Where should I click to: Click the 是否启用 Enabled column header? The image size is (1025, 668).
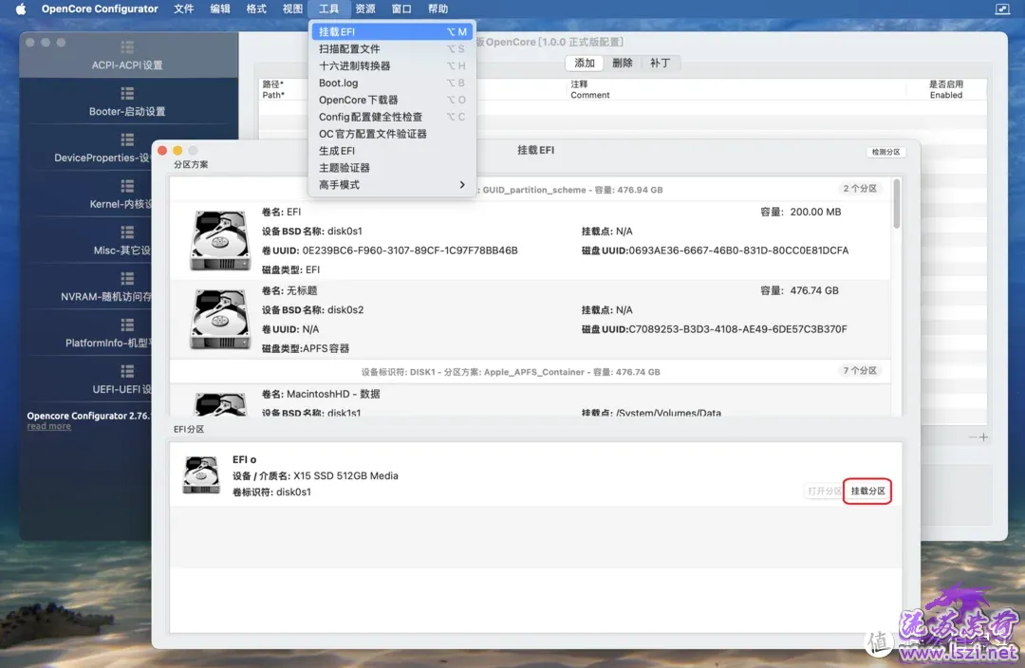(x=946, y=89)
